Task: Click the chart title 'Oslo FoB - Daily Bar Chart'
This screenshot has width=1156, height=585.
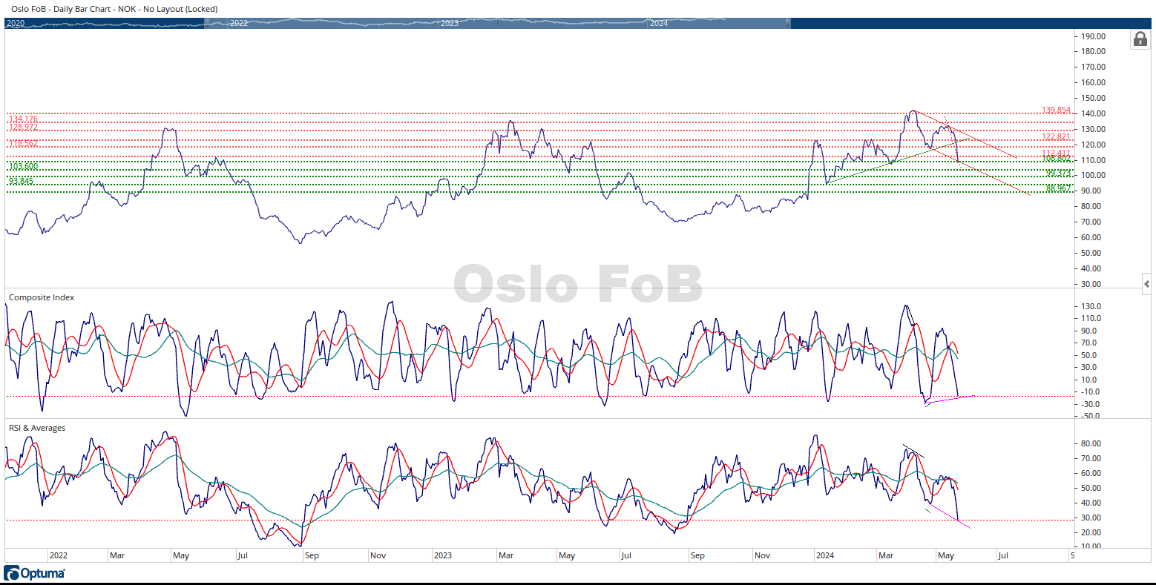Action: 62,9
